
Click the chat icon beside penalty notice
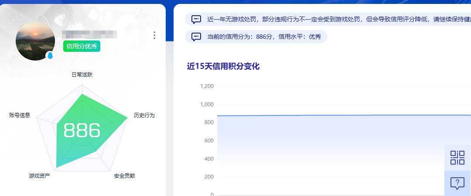point(196,20)
